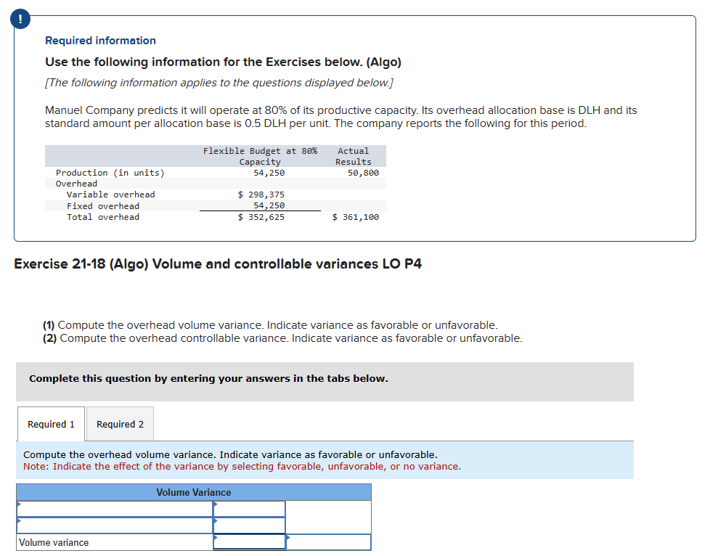Open the Required 1 tab
The width and height of the screenshot is (726, 556).
pos(51,424)
